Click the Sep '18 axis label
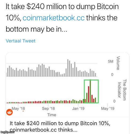This screenshot has height=134, width=135. pos(48,109)
